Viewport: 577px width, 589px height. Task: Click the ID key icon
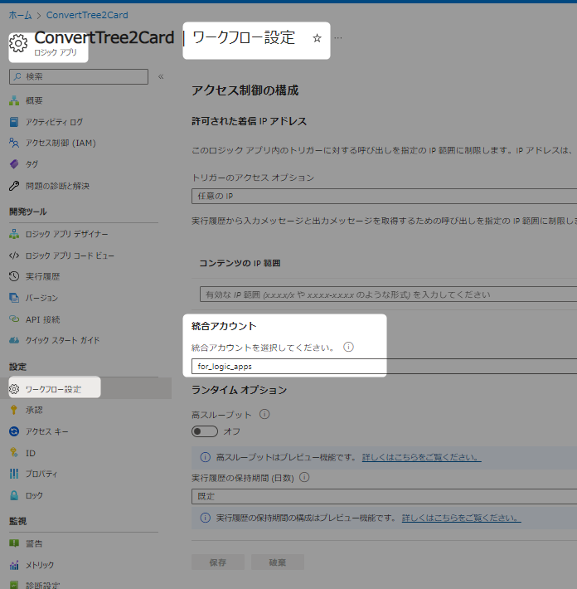14,453
